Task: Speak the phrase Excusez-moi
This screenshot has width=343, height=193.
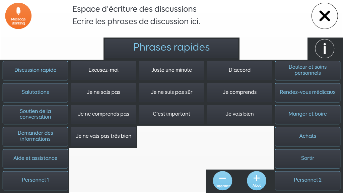Action: (104, 70)
